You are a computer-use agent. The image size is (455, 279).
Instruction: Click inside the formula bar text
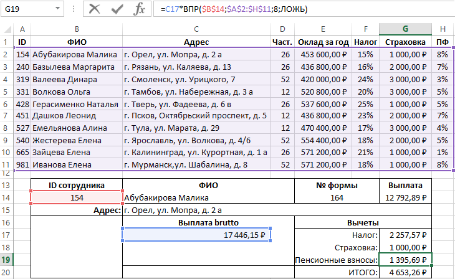point(299,9)
